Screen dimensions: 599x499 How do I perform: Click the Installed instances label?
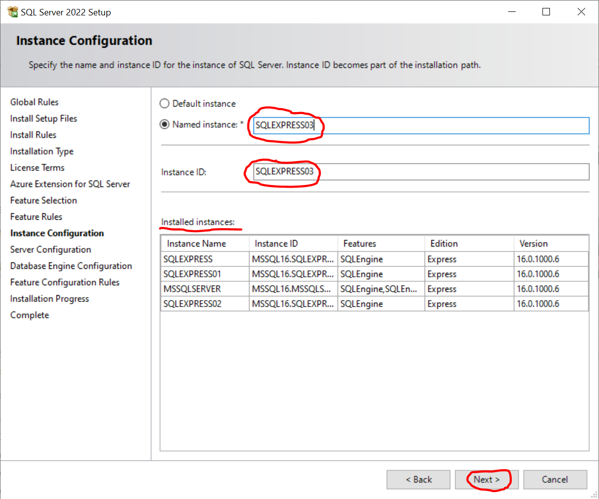198,222
